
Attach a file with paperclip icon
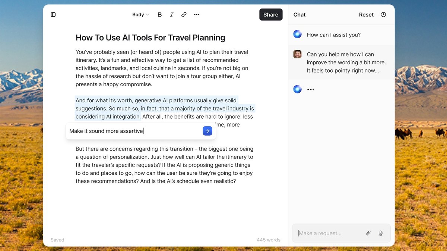tap(368, 233)
